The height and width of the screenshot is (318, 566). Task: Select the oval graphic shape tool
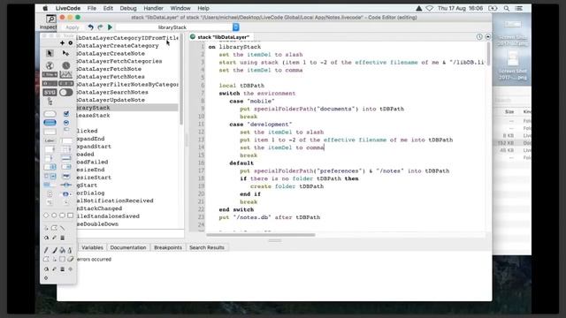pyautogui.click(x=54, y=216)
